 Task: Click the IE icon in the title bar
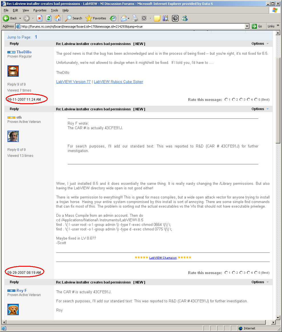[x=3, y=4]
